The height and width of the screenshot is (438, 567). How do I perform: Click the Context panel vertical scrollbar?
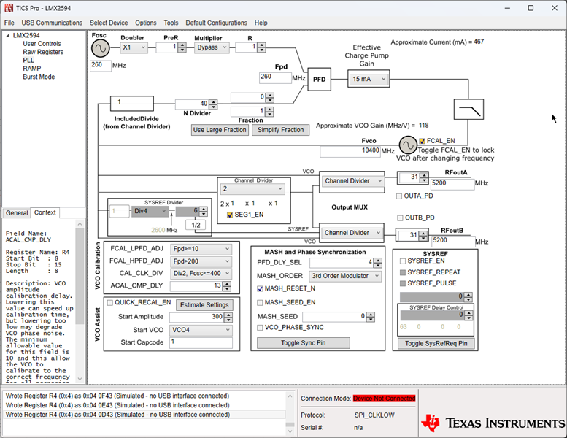pyautogui.click(x=80, y=301)
